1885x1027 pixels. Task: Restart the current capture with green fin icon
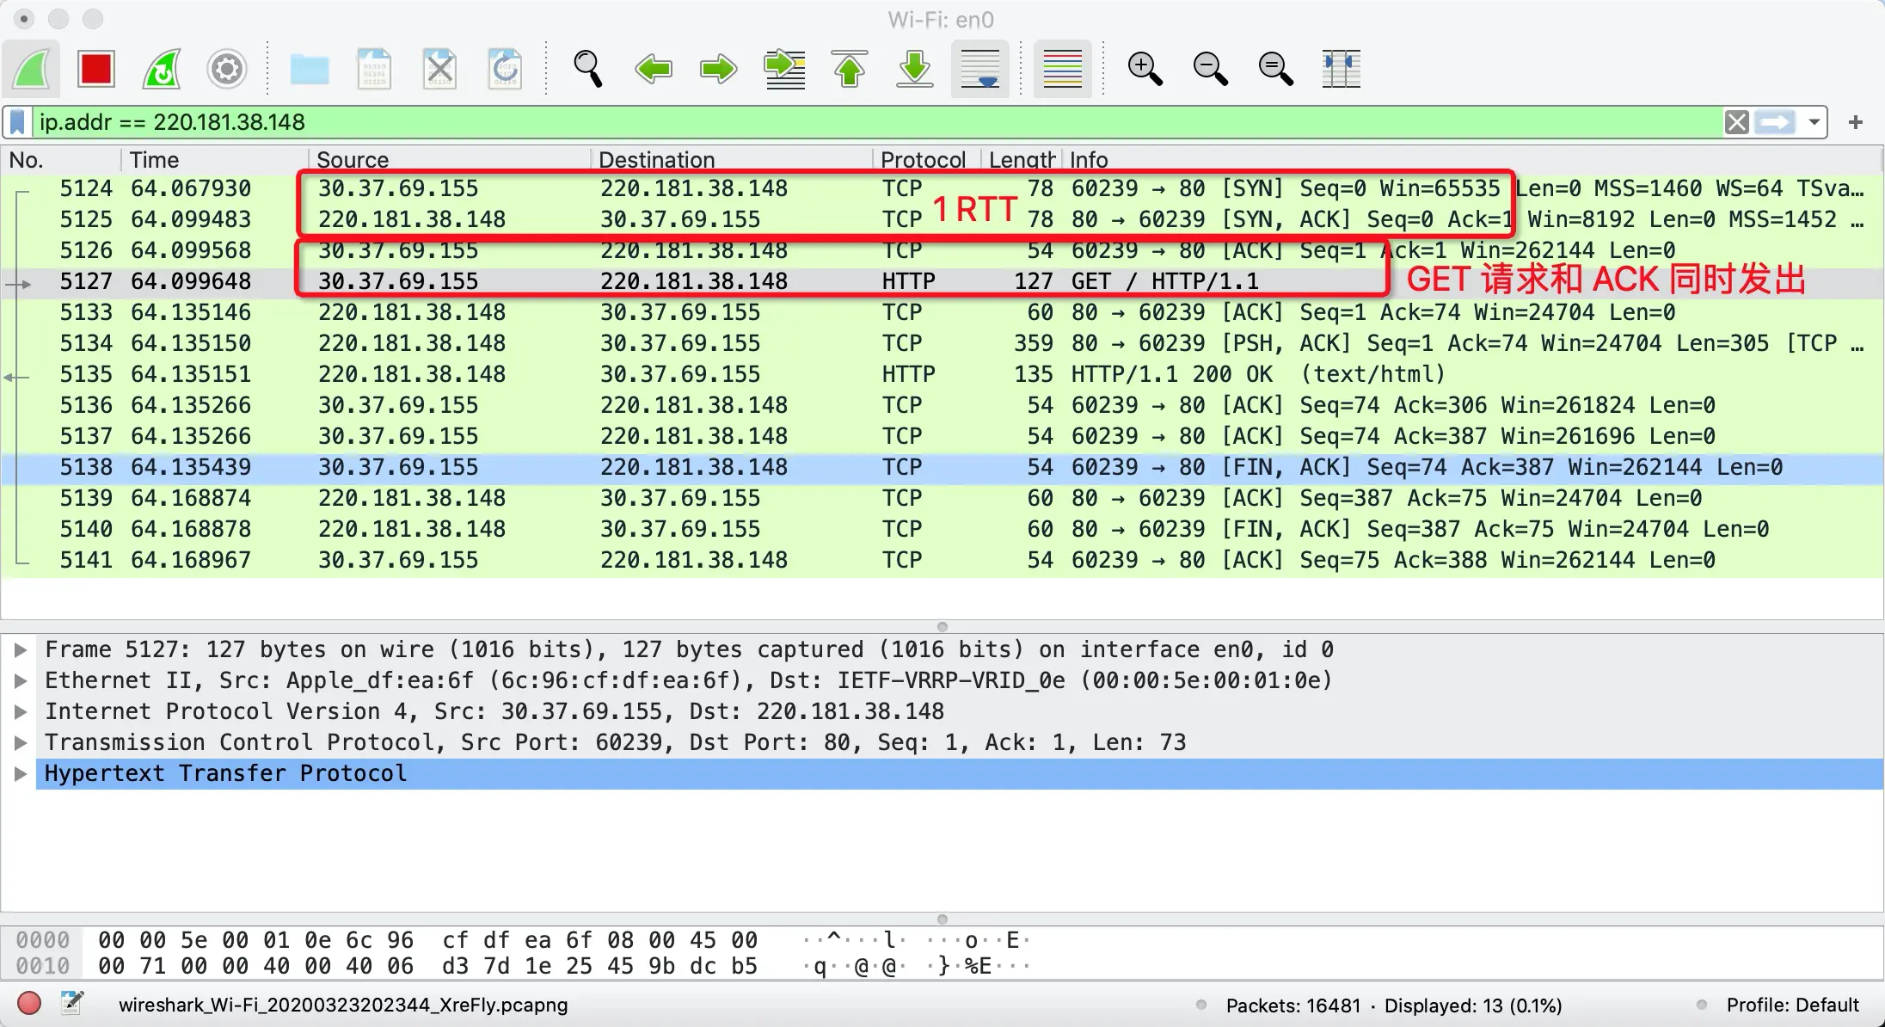162,69
